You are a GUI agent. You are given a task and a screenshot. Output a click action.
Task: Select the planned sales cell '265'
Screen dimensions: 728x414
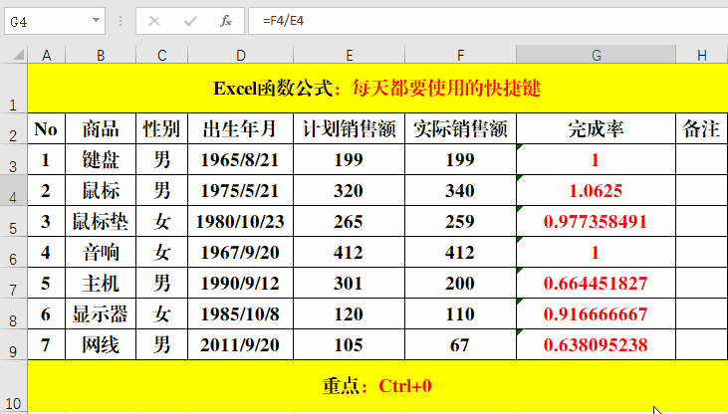tap(350, 221)
